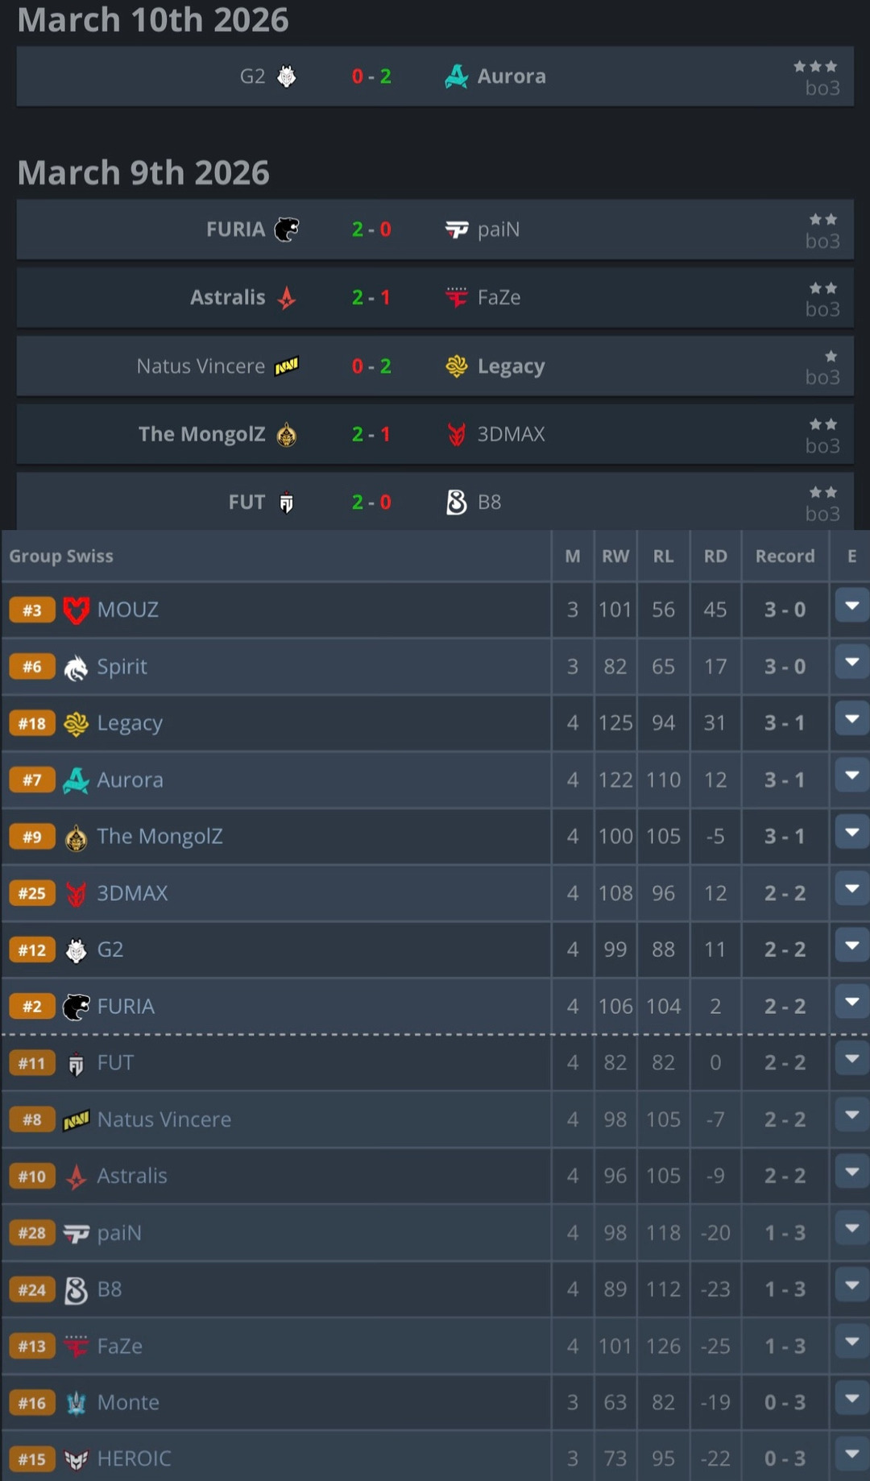Open The MongolZ vs 3DMAX match score
Screen dimensions: 870x1481
(x=371, y=434)
